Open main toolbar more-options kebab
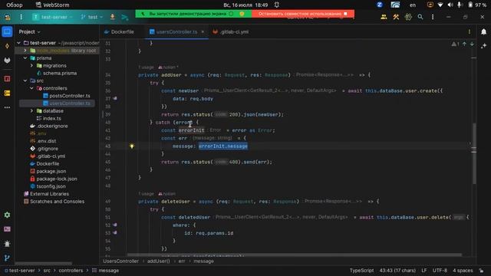 (x=433, y=17)
